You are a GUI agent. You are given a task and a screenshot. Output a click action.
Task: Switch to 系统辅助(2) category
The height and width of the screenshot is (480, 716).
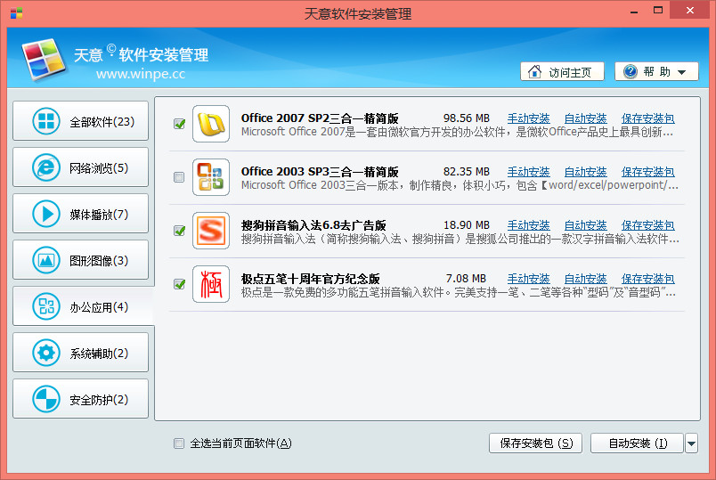click(x=81, y=353)
